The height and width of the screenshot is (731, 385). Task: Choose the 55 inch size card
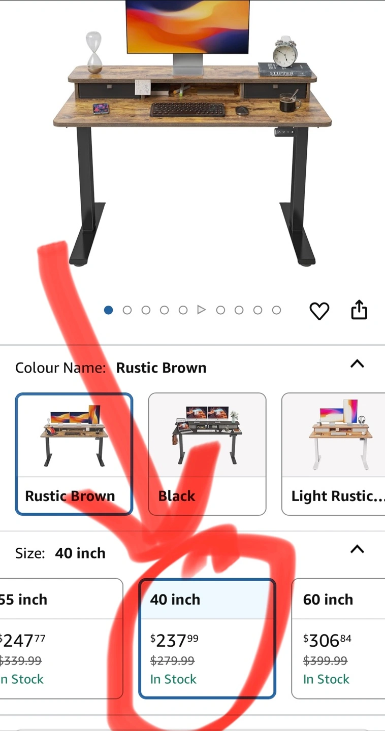[x=61, y=639]
